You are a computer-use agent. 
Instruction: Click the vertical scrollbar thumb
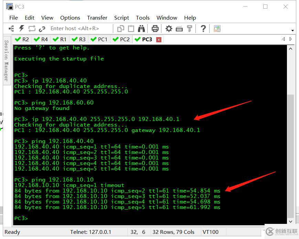click(291, 156)
